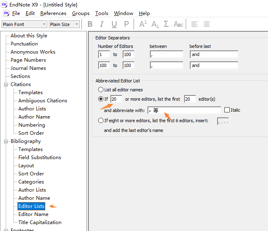
Task: Apply Underline formatting from the toolbar
Action: click(114, 24)
